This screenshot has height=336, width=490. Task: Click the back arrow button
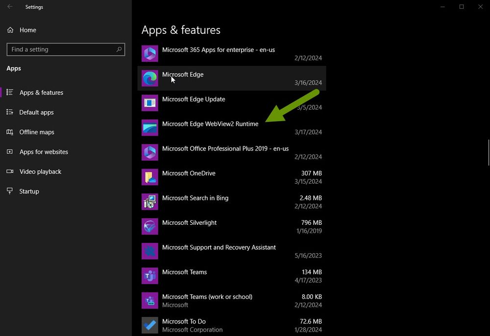pos(10,7)
